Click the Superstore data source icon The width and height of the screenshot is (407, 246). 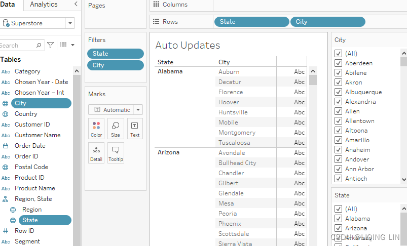6,23
